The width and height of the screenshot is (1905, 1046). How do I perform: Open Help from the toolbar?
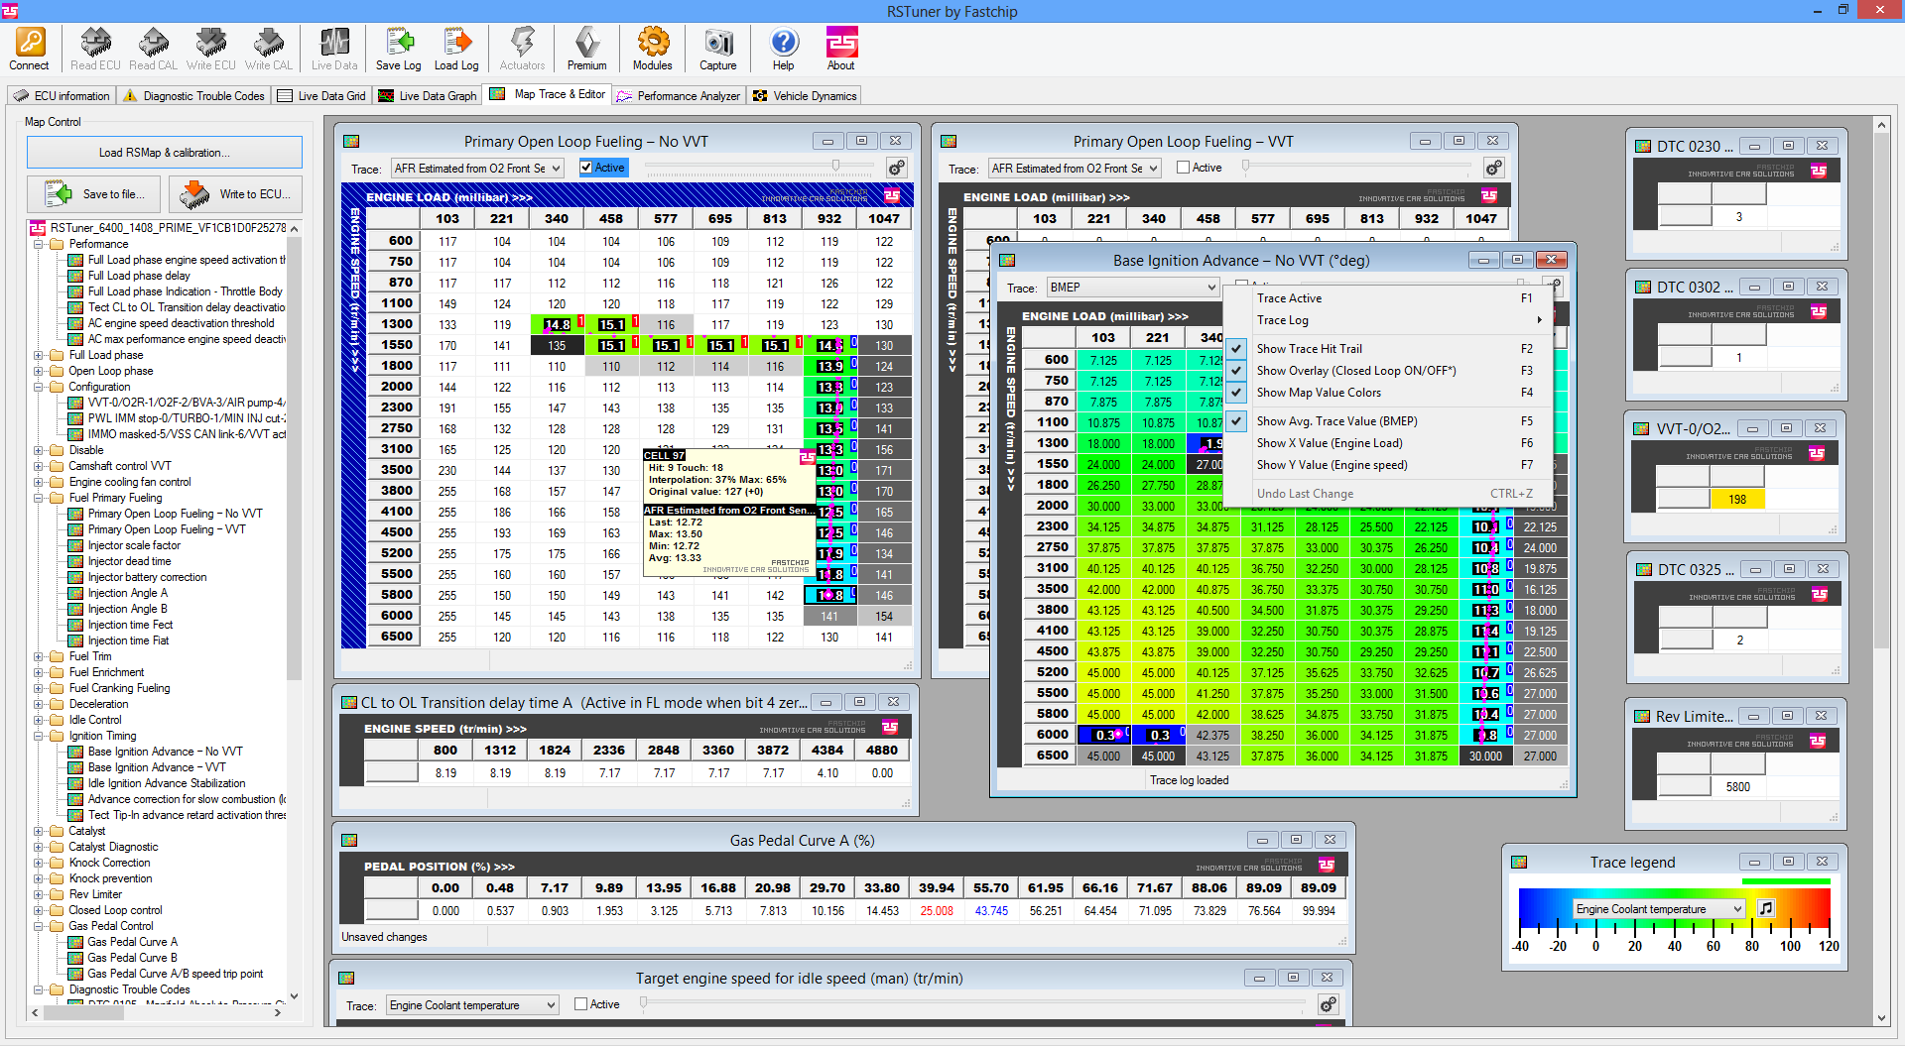(783, 50)
